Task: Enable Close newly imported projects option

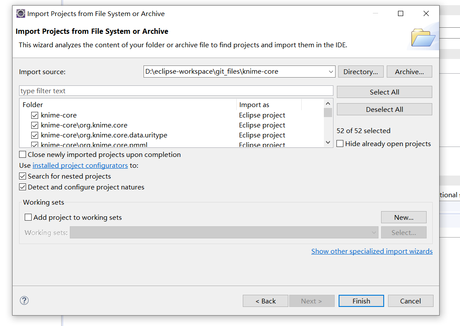Action: (23, 155)
